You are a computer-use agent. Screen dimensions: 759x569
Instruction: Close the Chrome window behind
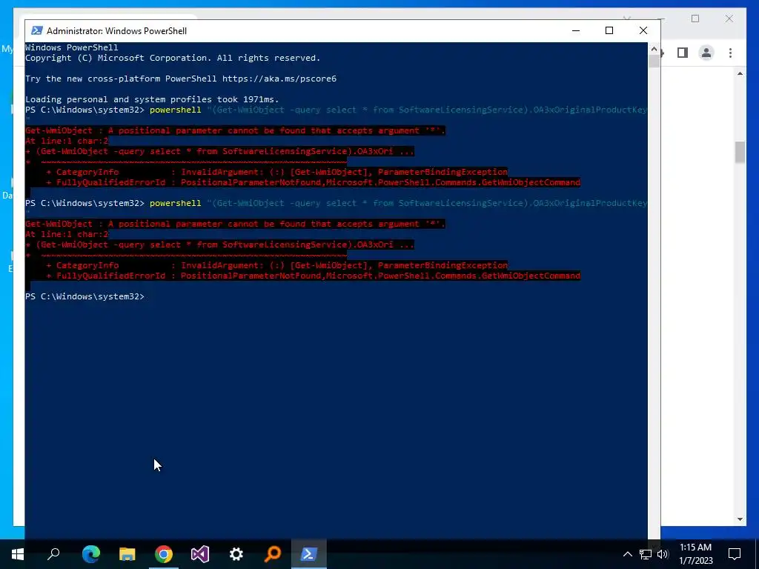[729, 19]
